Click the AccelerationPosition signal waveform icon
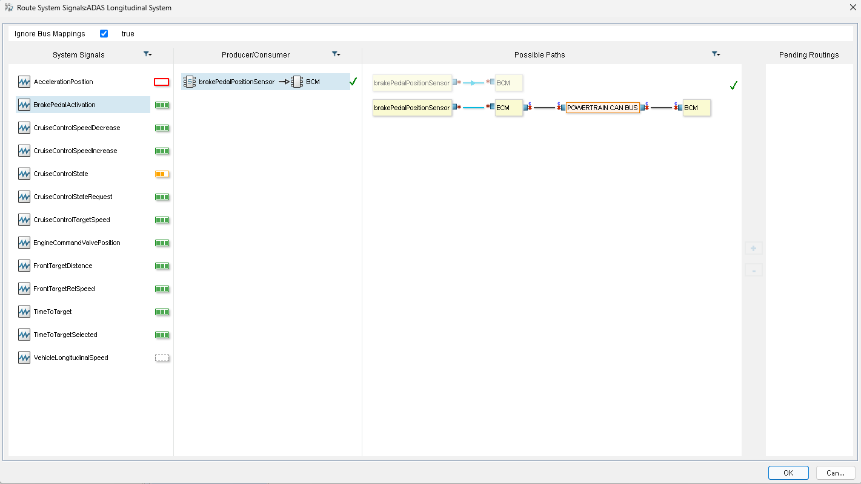861x484 pixels. [24, 82]
